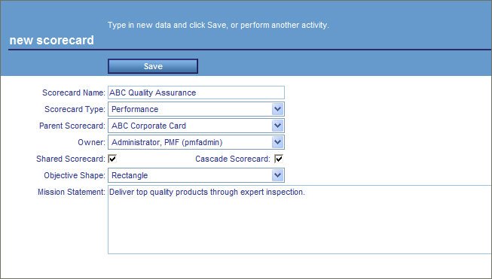Click the 'Scorecard Name:' label
The height and width of the screenshot is (279, 492).
click(74, 92)
